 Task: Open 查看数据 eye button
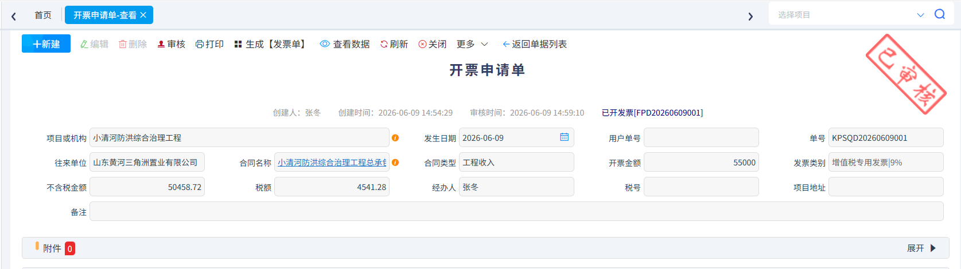(345, 44)
